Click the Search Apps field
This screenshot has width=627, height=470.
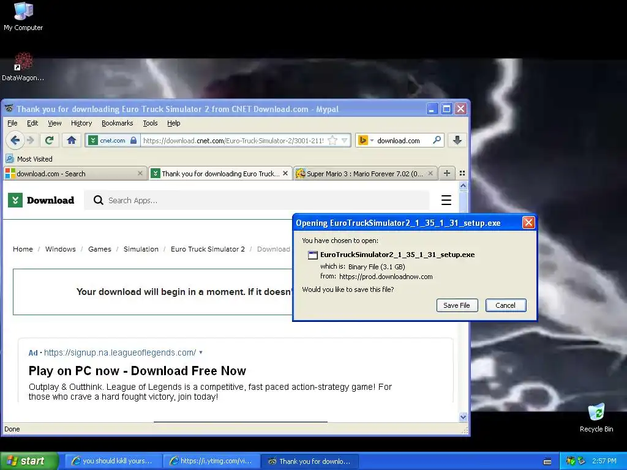[257, 200]
